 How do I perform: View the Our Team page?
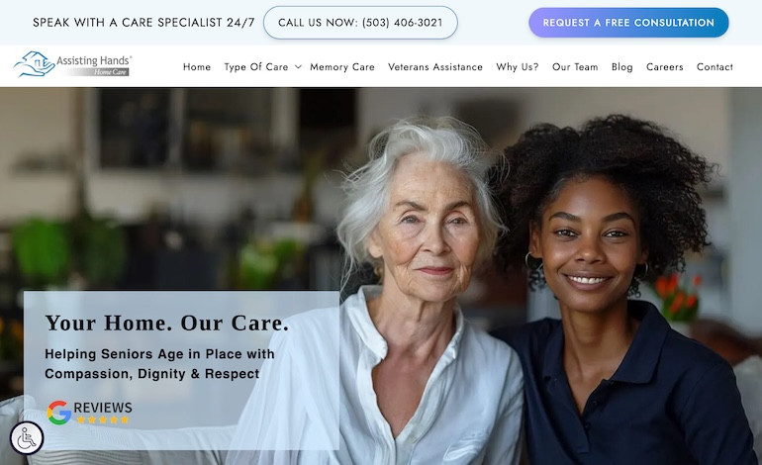[x=575, y=67]
